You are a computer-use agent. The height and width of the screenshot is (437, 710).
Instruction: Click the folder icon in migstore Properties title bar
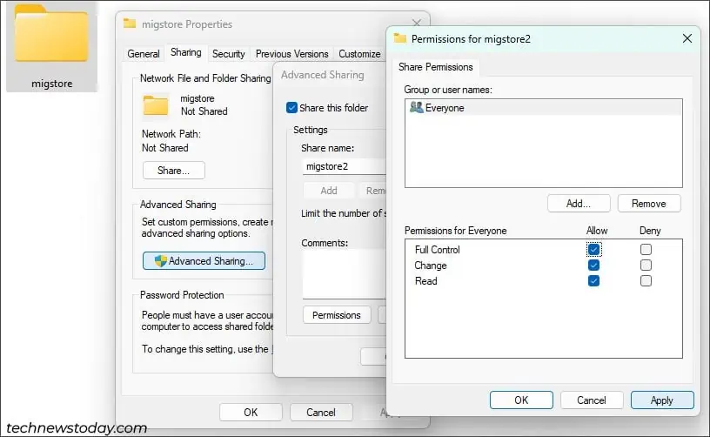coord(130,24)
